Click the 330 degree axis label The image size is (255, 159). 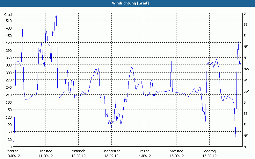pyautogui.click(x=9, y=65)
